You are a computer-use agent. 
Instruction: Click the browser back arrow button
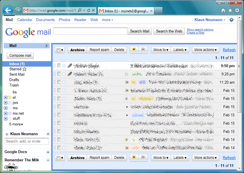pyautogui.click(x=8, y=10)
